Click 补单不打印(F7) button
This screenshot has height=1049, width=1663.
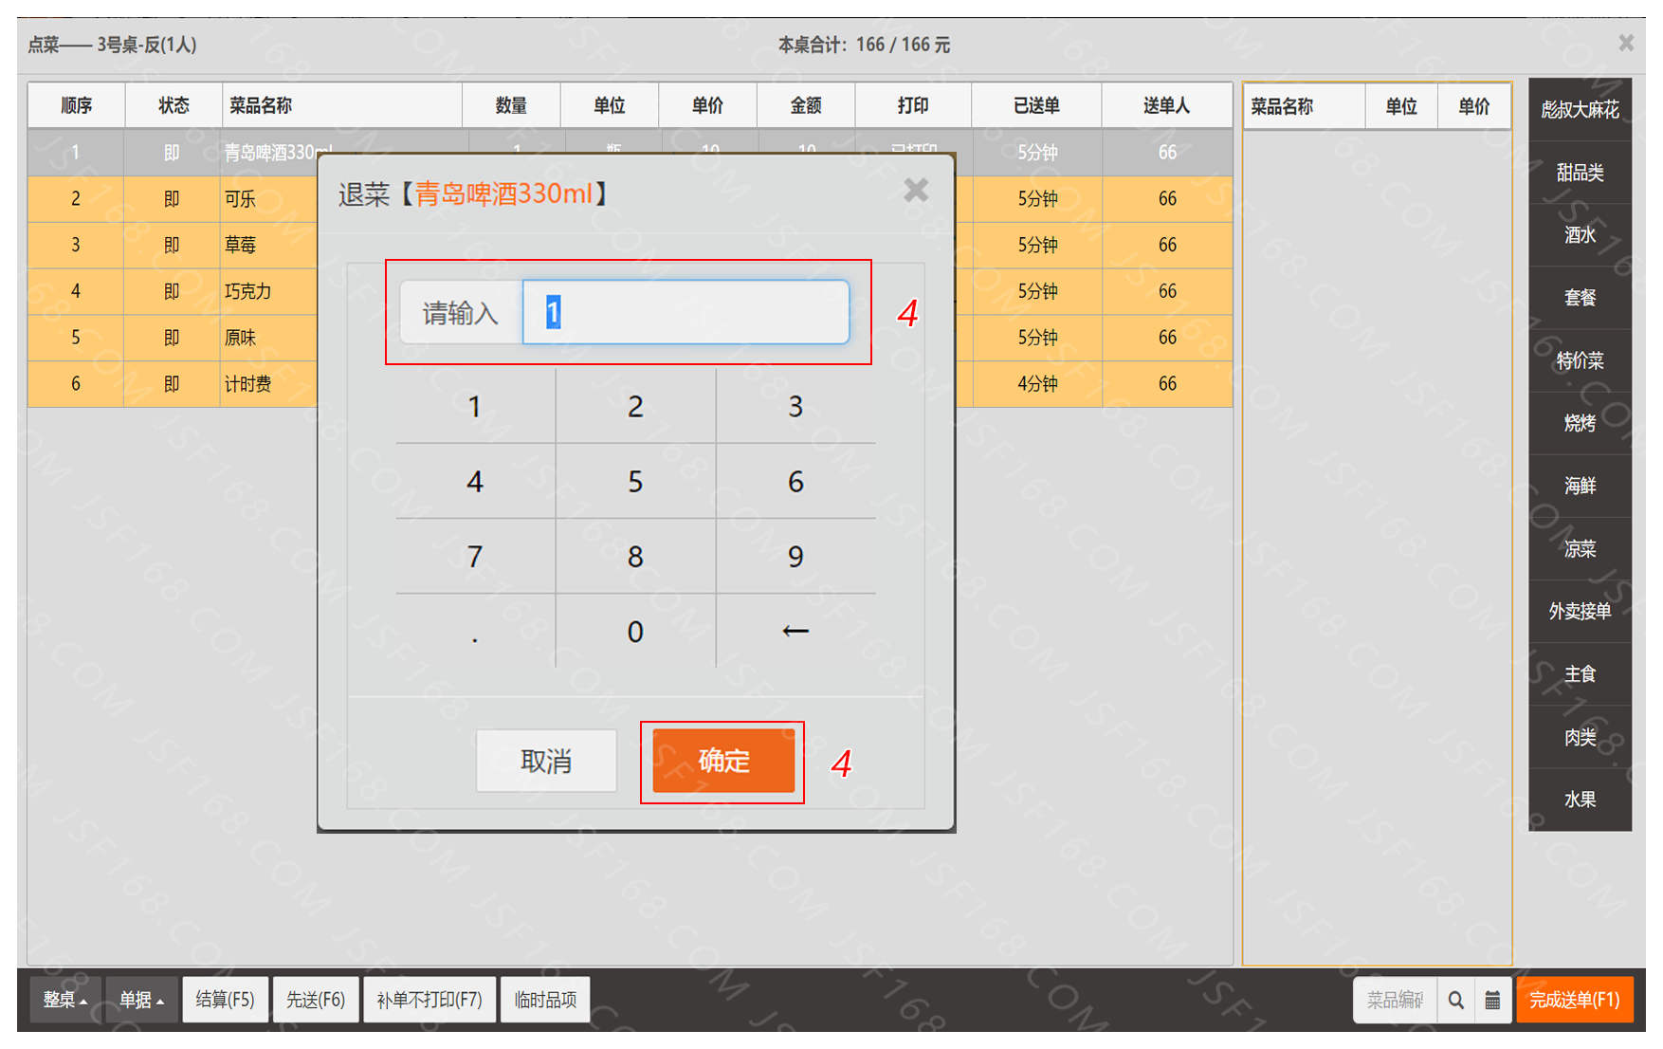point(429,1000)
